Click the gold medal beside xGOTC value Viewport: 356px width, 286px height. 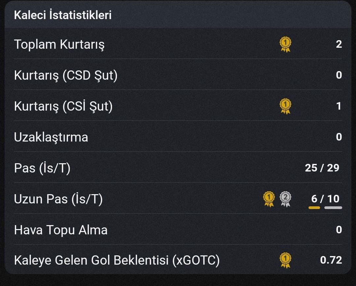285,260
